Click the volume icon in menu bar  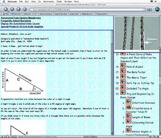(155, 1)
